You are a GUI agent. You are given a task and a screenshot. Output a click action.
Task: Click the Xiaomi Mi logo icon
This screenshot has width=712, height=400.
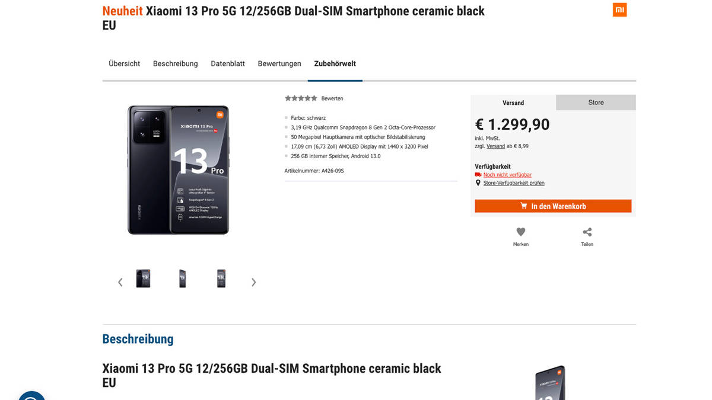(619, 9)
